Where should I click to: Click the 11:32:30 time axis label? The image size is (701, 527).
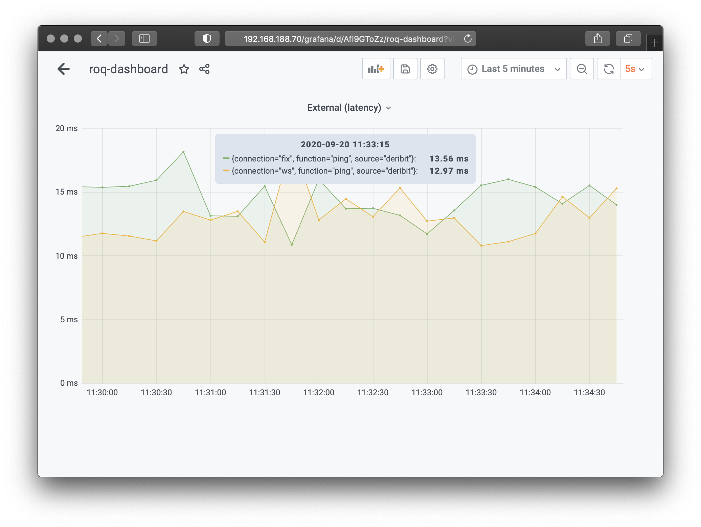[373, 393]
